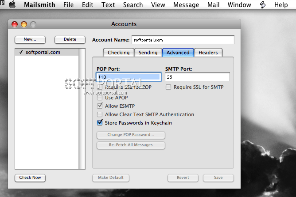Toggle the Use APOP checkbox
The height and width of the screenshot is (197, 296).
[x=100, y=98]
